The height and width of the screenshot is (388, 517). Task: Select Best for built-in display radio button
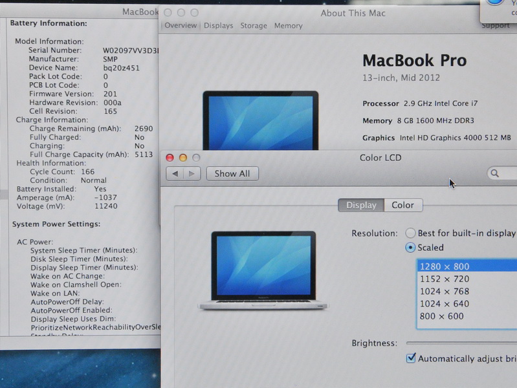tap(410, 233)
